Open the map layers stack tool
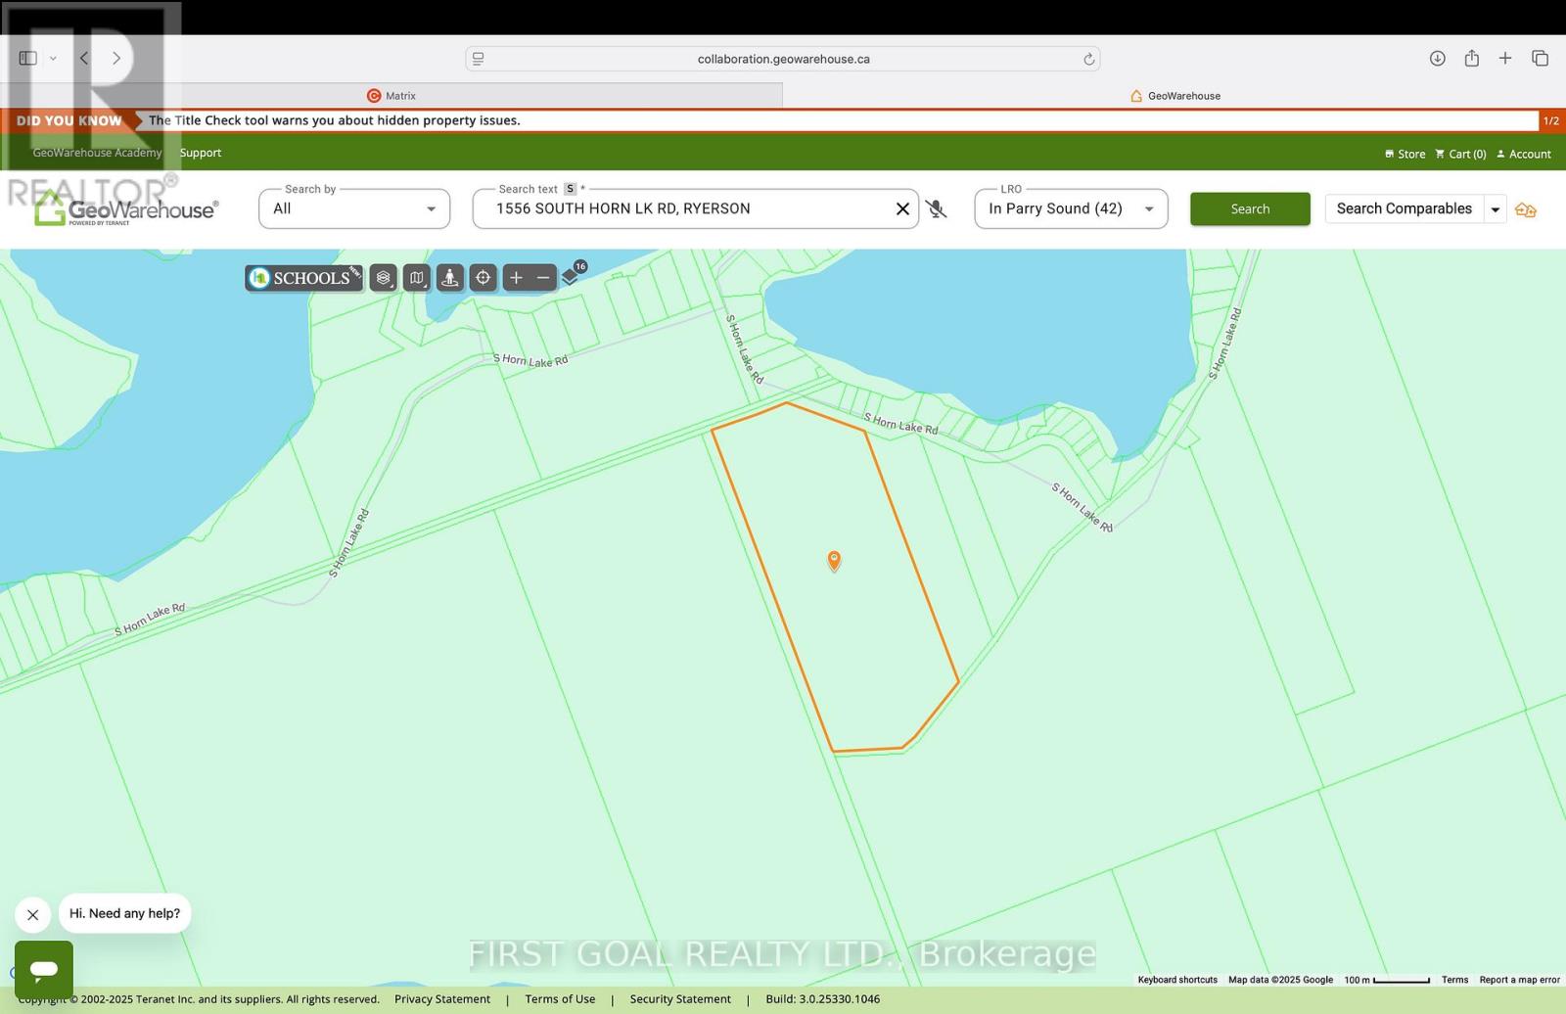The width and height of the screenshot is (1566, 1014). pos(384,278)
